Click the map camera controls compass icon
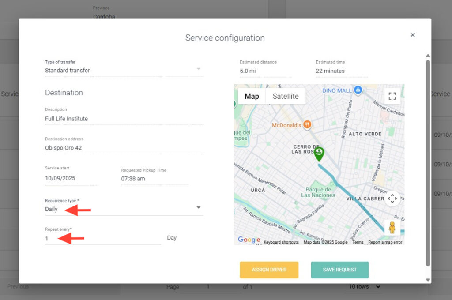 [392, 199]
